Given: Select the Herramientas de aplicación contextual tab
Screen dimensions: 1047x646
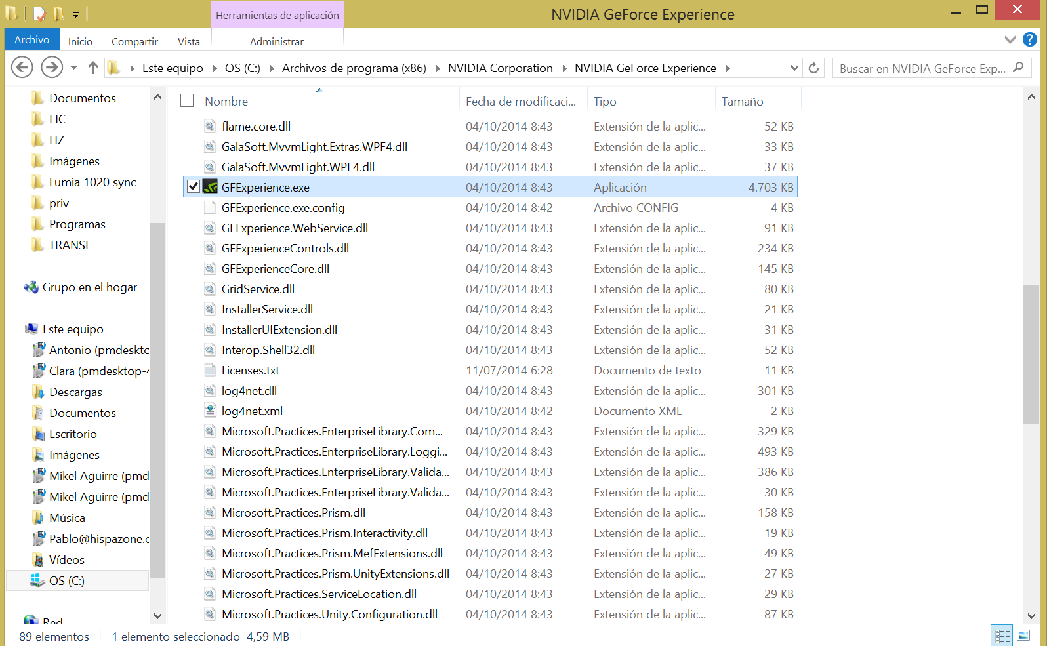Looking at the screenshot, I should point(277,15).
